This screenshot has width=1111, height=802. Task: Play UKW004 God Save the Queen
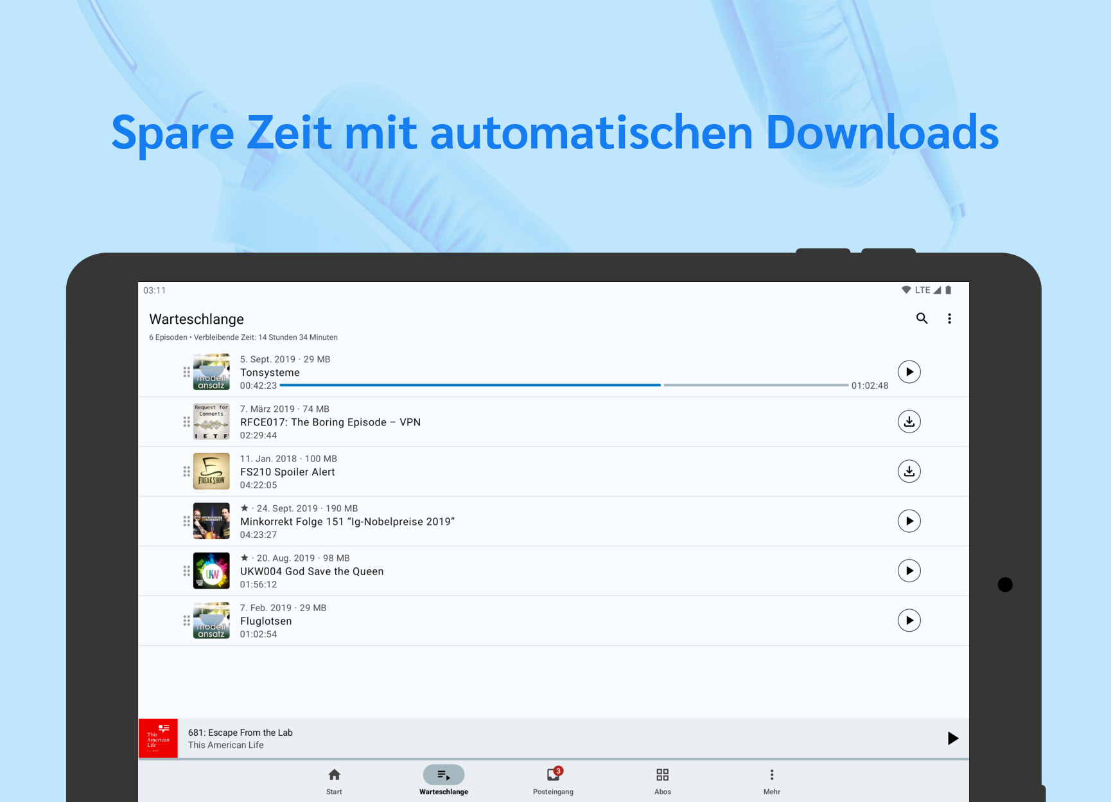[x=909, y=571]
